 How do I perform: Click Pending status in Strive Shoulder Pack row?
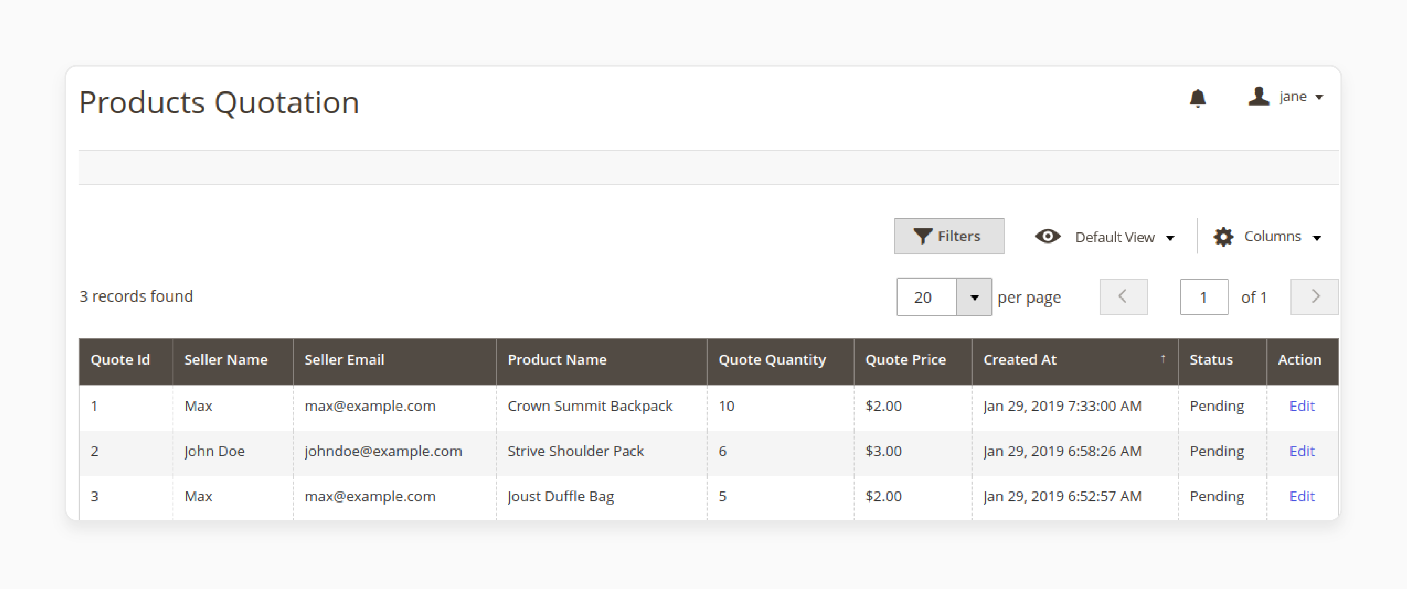coord(1217,452)
